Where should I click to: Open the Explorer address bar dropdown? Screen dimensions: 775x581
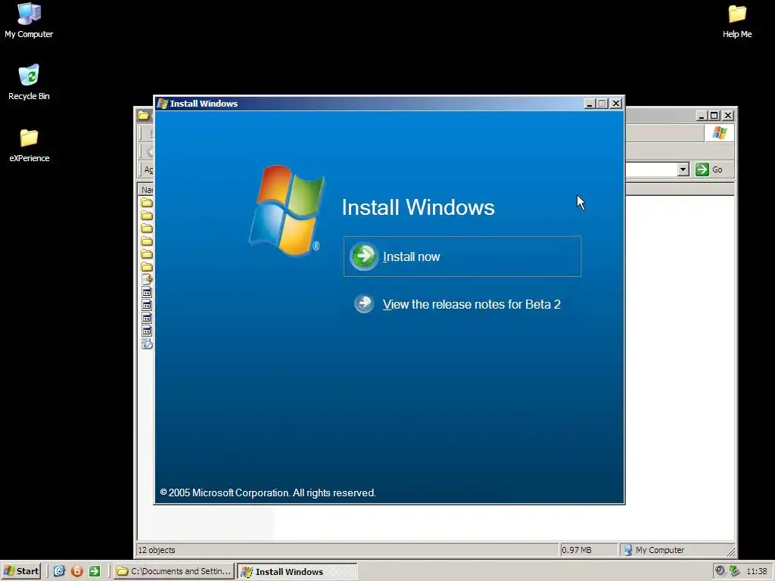pos(683,169)
